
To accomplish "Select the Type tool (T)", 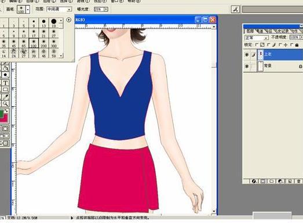I will (5, 83).
